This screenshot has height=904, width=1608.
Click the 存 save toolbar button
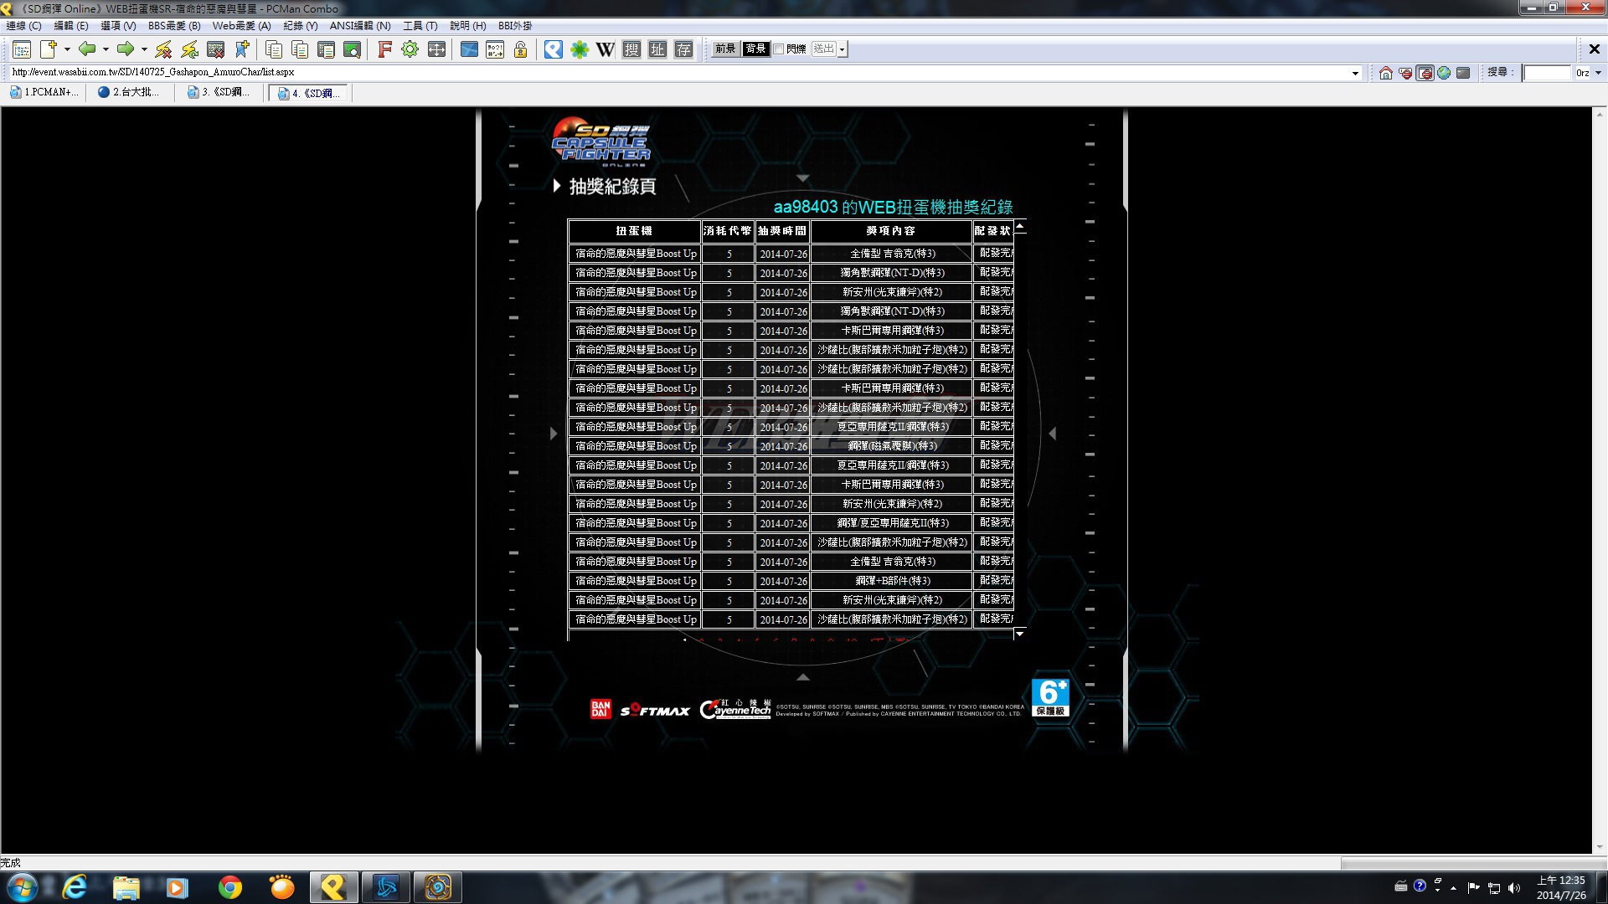click(x=684, y=49)
